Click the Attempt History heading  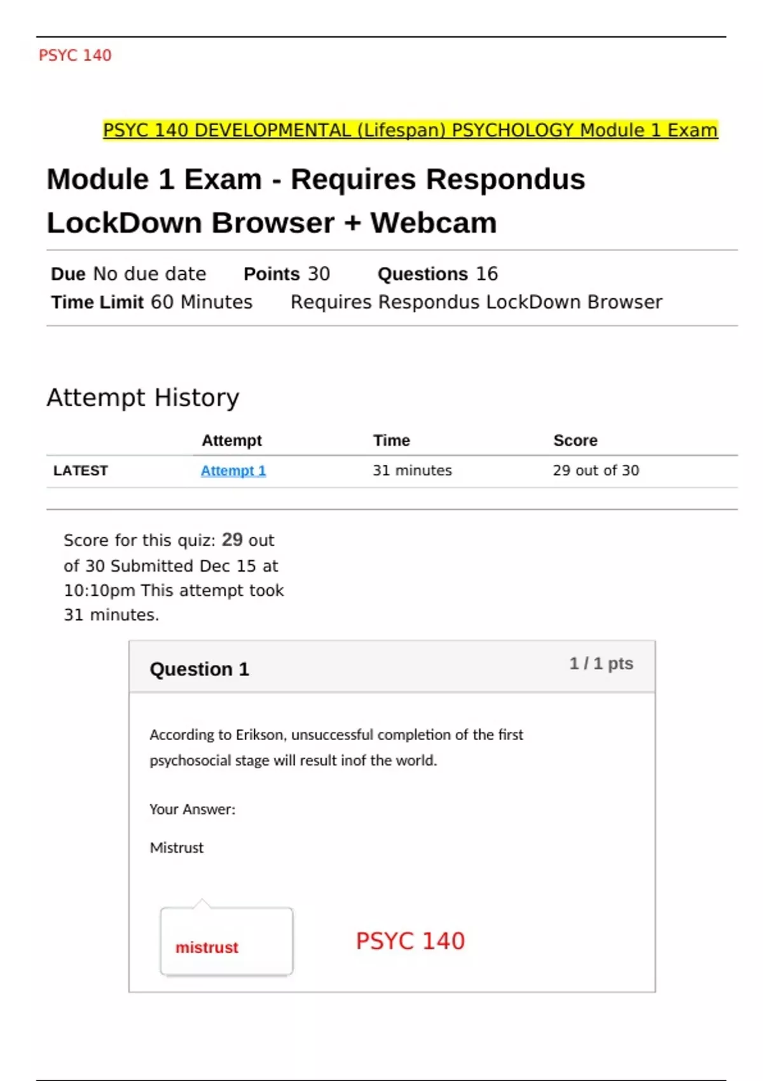143,397
